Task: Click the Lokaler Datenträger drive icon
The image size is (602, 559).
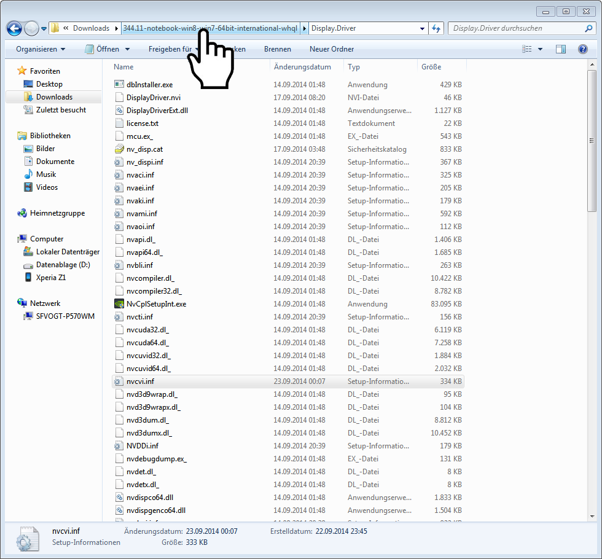Action: pyautogui.click(x=28, y=252)
